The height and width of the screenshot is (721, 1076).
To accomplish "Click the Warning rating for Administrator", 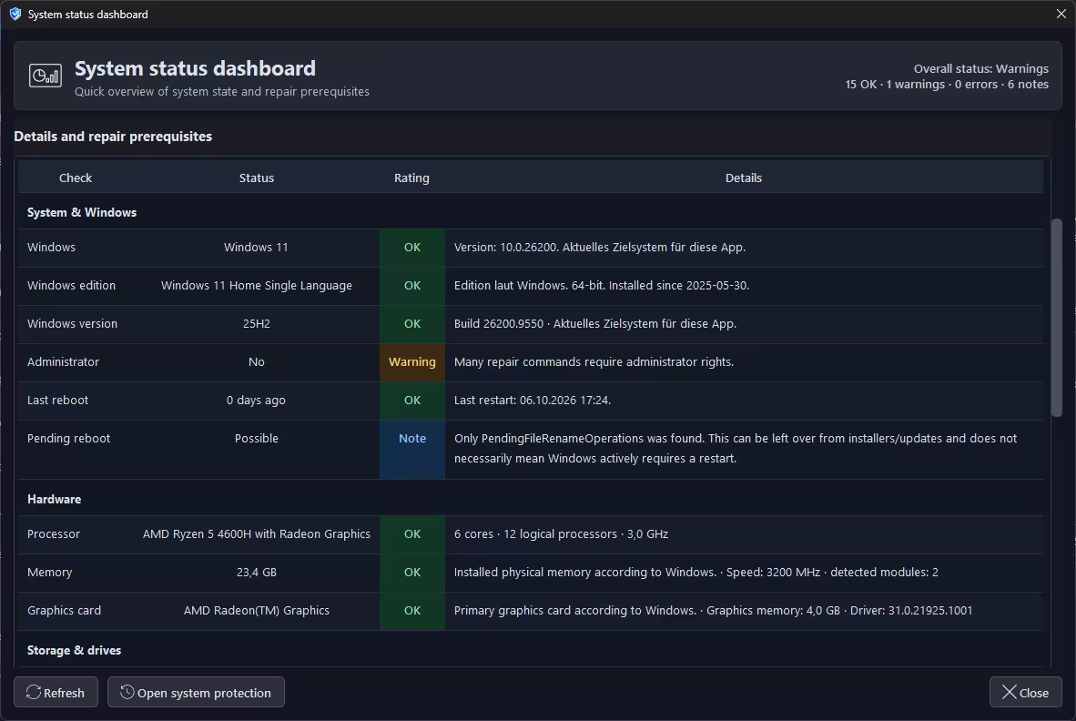I will [x=412, y=362].
